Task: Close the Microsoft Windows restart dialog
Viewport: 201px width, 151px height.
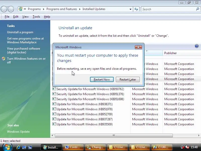Action: tap(138, 47)
